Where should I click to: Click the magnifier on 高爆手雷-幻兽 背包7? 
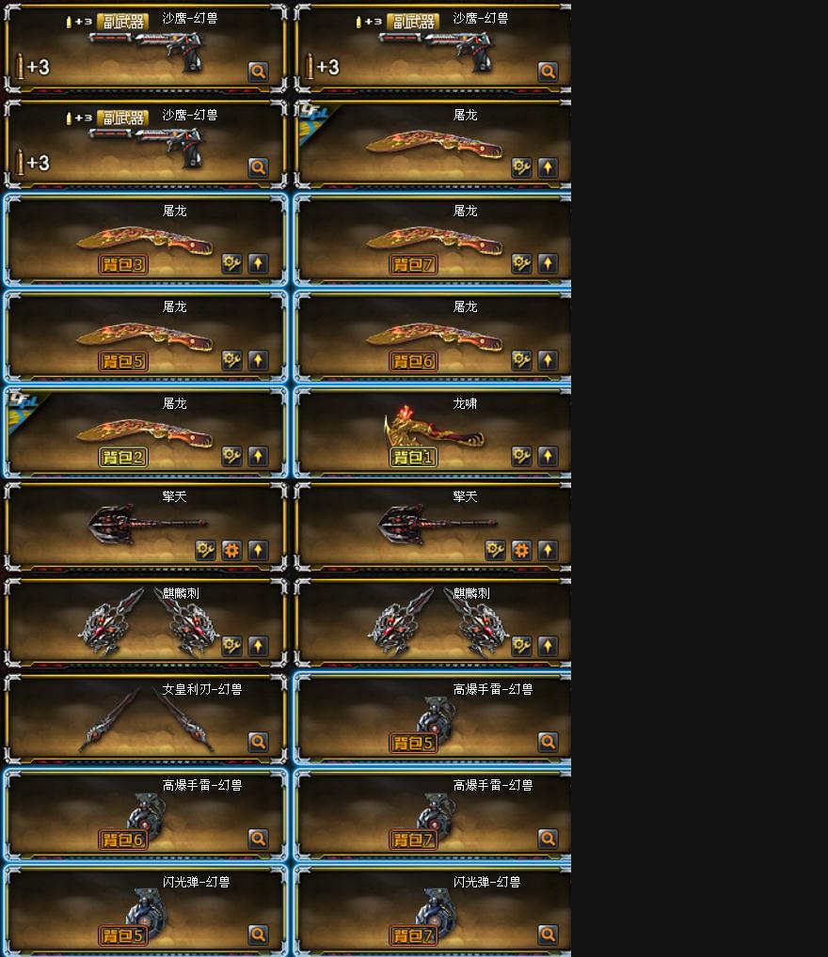548,839
